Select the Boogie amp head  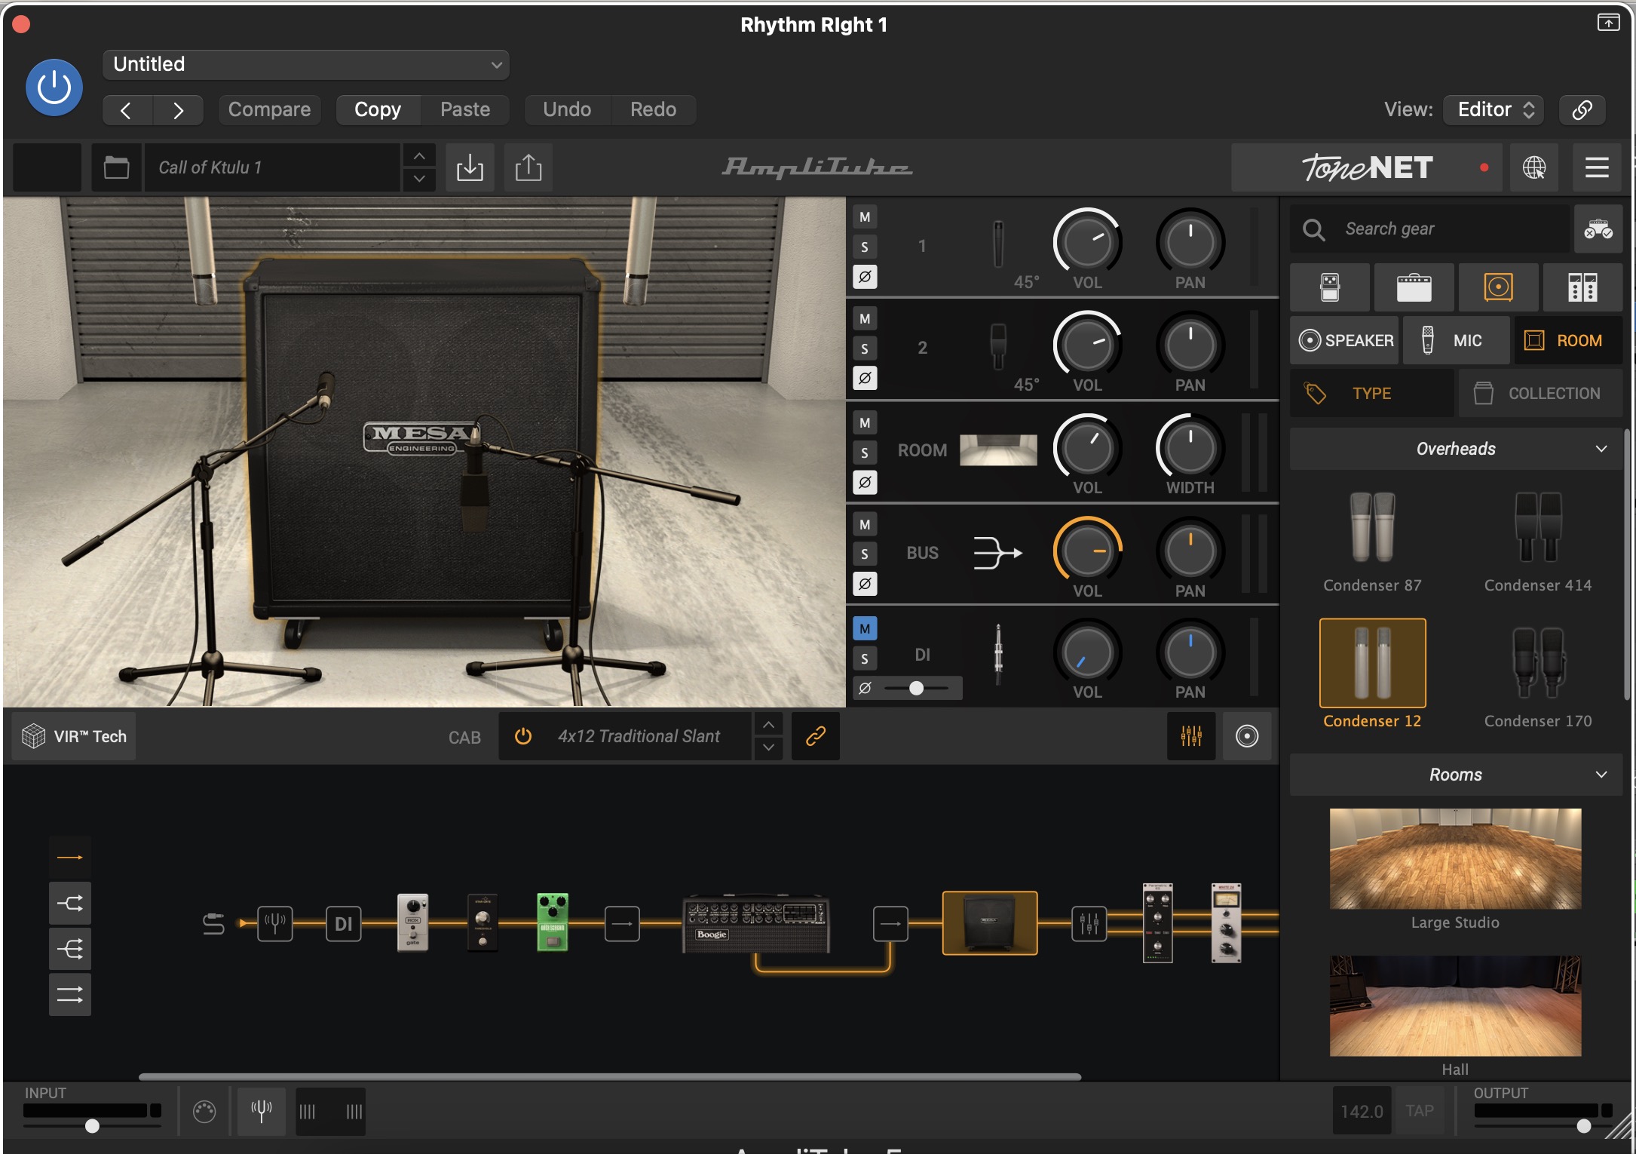click(756, 925)
